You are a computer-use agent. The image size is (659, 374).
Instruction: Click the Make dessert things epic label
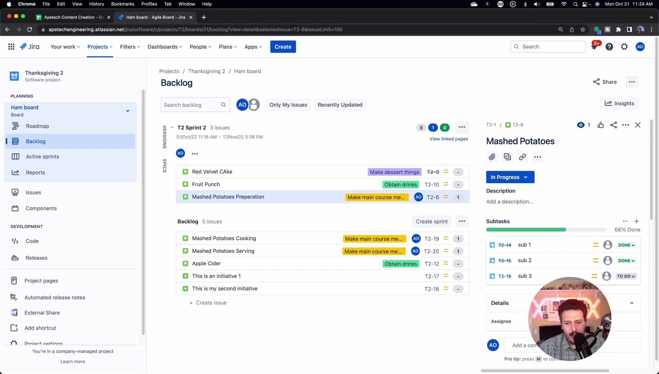pyautogui.click(x=394, y=172)
